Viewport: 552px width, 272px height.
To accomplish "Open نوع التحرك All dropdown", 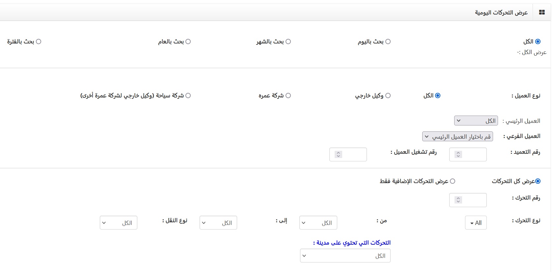I will 476,223.
